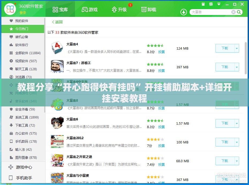The width and height of the screenshot is (249, 185).
Task: Expand download options arrow for 大富翁2012
Action: pyautogui.click(x=237, y=142)
